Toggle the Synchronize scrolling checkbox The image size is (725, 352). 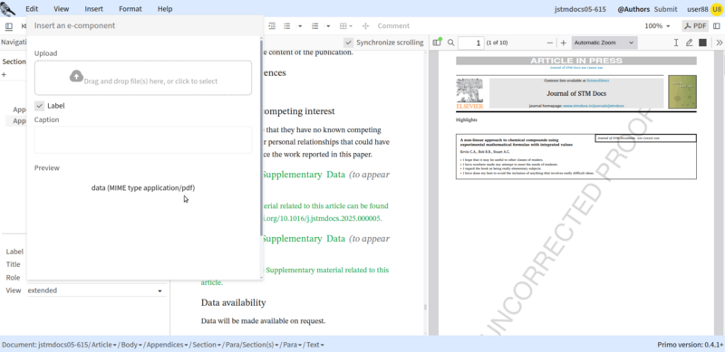coord(349,43)
